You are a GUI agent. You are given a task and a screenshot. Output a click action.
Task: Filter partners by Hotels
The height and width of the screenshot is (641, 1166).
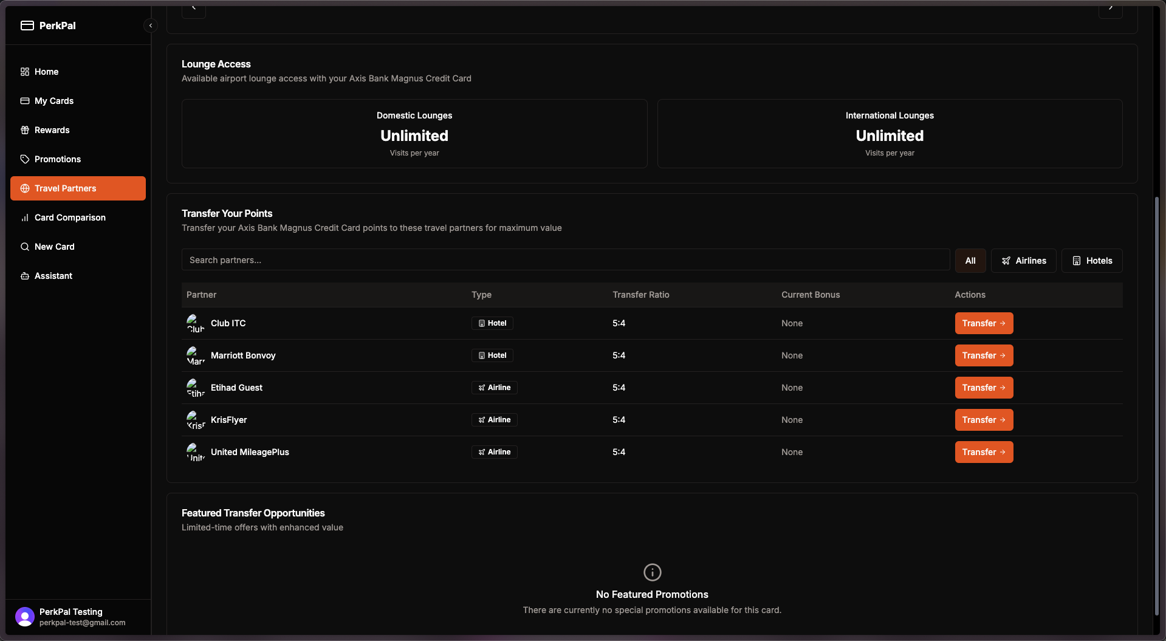(1092, 261)
